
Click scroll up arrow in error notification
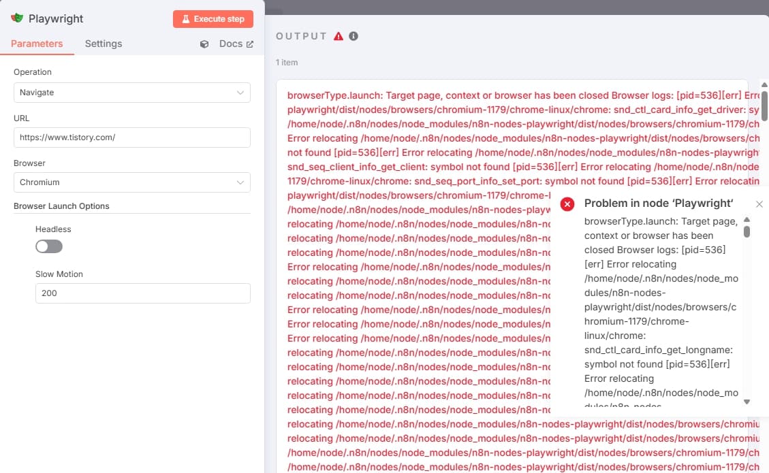click(x=747, y=220)
